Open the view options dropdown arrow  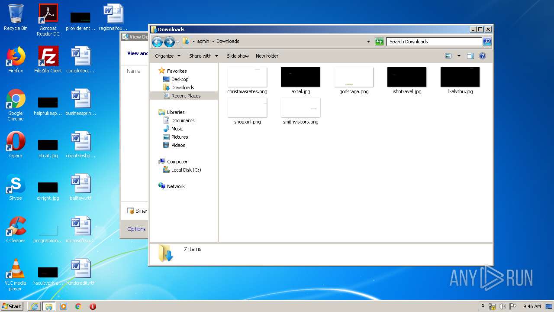click(459, 56)
